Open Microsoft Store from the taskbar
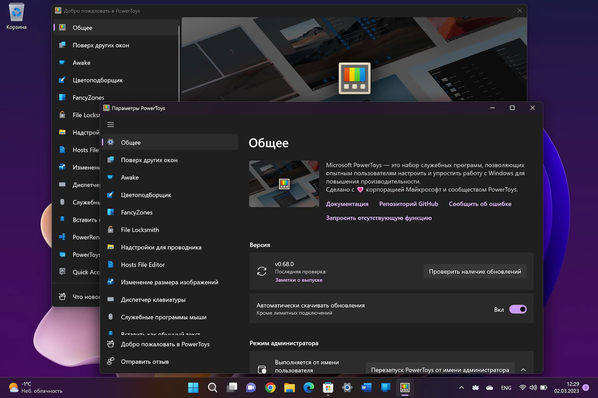Viewport: 598px width, 398px height. pos(328,387)
